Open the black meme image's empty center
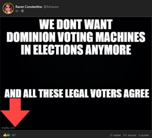 tap(76, 72)
